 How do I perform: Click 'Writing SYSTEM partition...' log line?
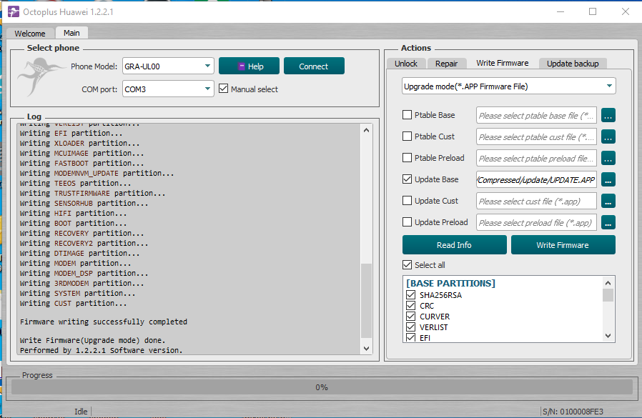pyautogui.click(x=77, y=293)
